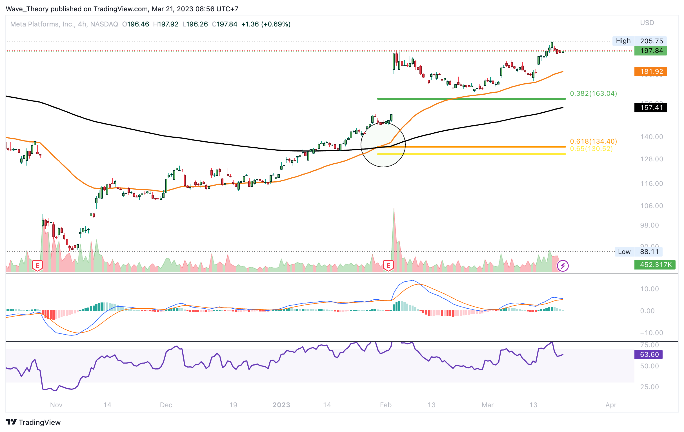Click the Meta Platforms, Inc. symbol title

point(43,24)
